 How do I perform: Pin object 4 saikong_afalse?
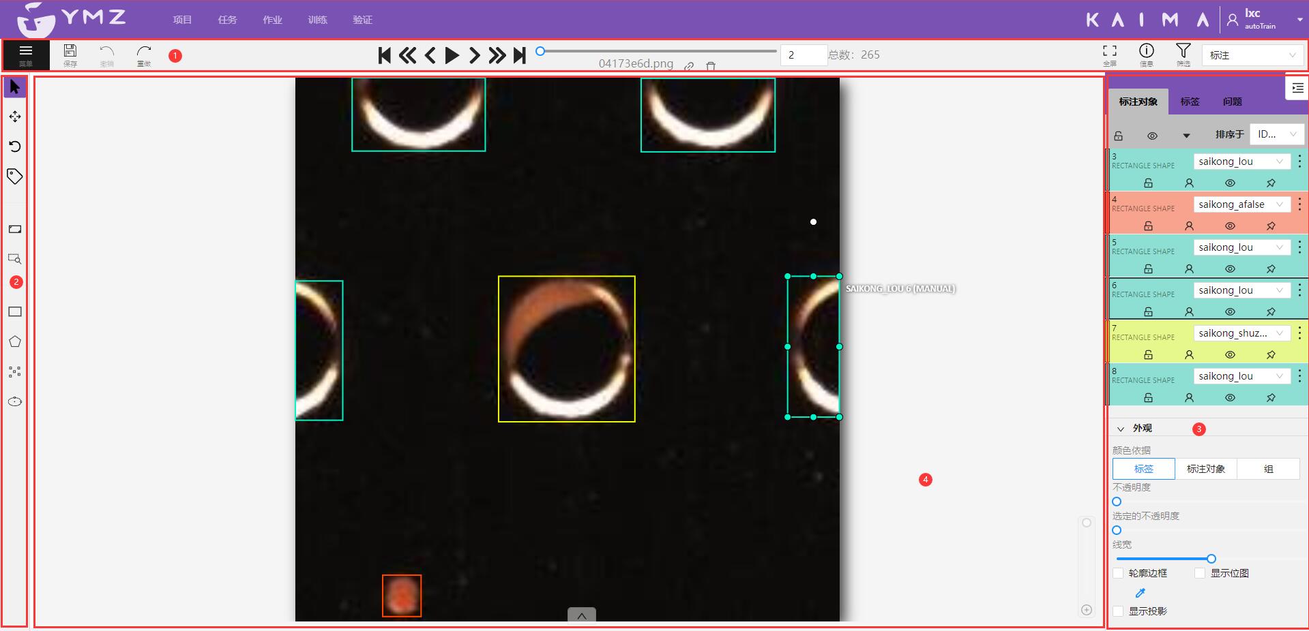tap(1271, 226)
